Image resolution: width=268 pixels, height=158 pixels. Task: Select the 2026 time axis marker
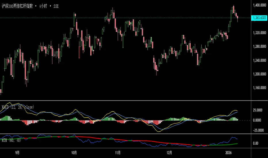[x=229, y=153]
